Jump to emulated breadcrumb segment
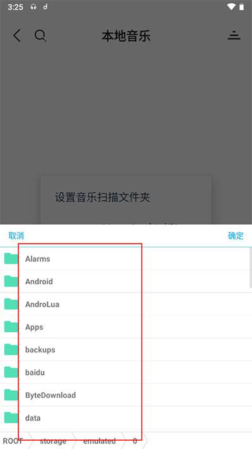 [x=100, y=441]
